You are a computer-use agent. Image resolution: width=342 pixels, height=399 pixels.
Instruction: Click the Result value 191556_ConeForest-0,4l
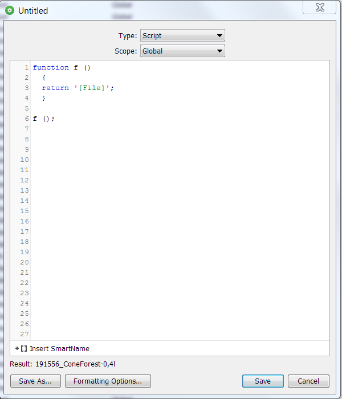pyautogui.click(x=75, y=364)
